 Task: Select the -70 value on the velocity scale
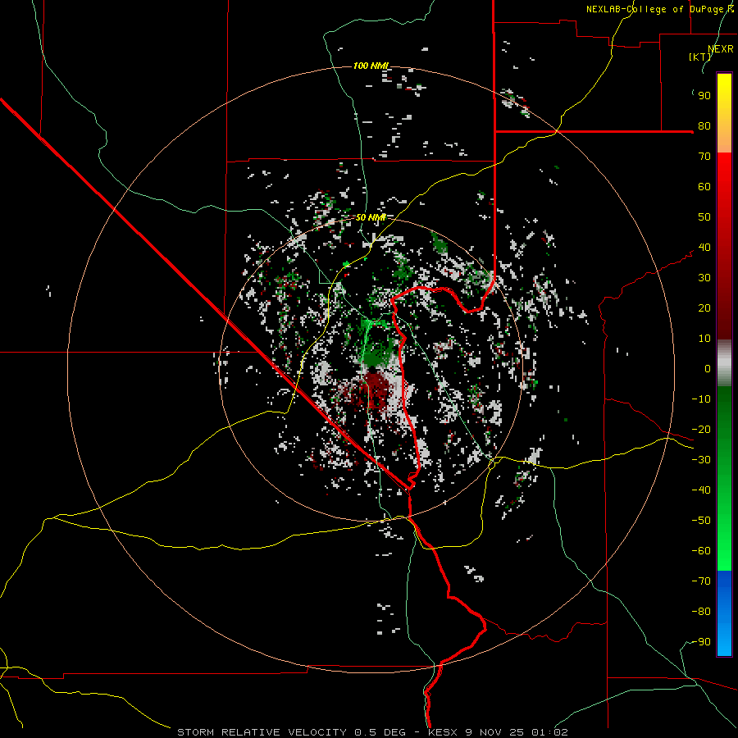(701, 581)
